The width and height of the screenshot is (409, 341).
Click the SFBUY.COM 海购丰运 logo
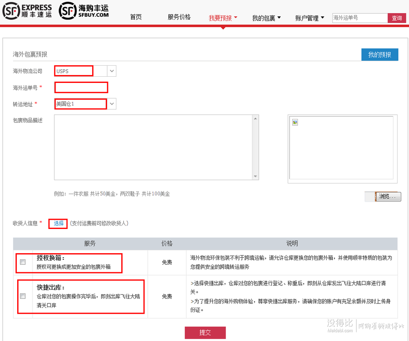click(84, 12)
